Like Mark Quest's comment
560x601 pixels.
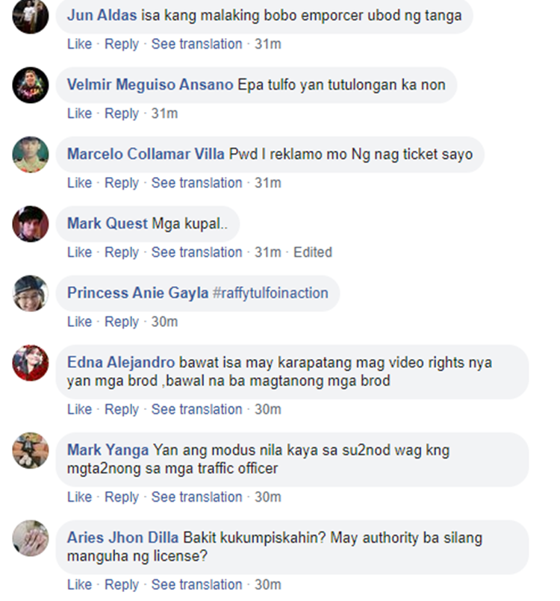[80, 252]
